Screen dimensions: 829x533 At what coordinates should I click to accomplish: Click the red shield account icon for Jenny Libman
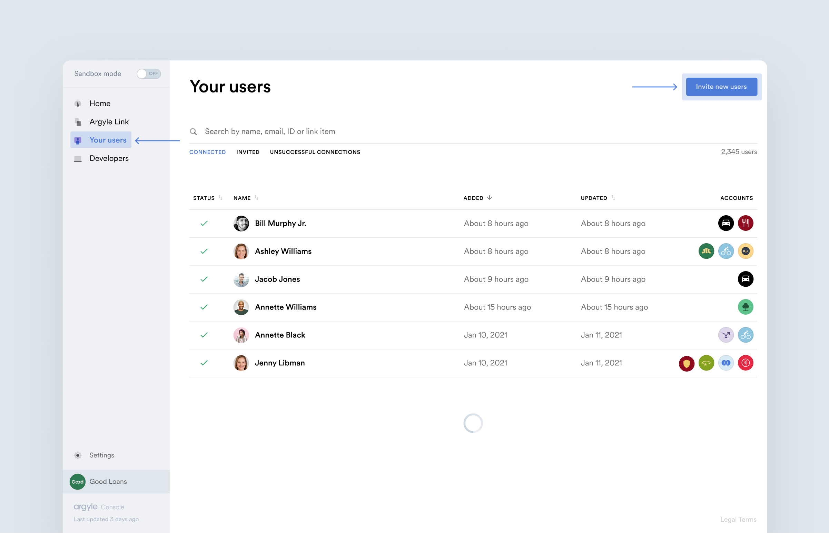[x=687, y=363]
